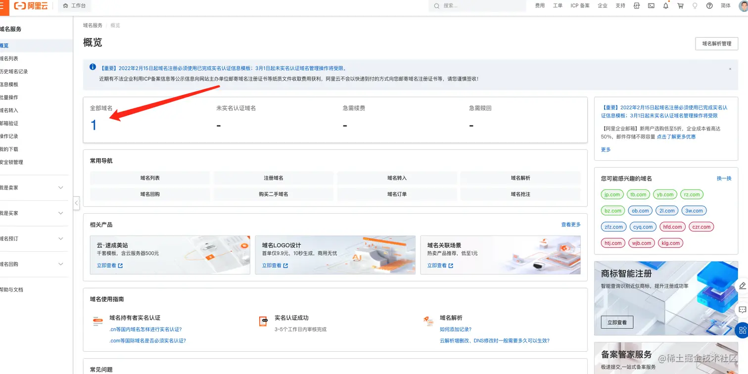Switch language via 简体
This screenshot has width=748, height=374.
coord(726,6)
